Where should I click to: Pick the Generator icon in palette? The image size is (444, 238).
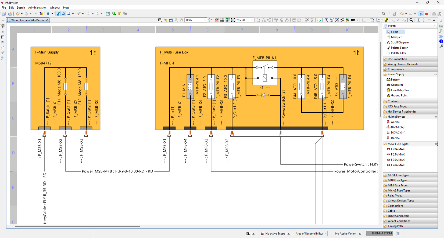[389, 85]
